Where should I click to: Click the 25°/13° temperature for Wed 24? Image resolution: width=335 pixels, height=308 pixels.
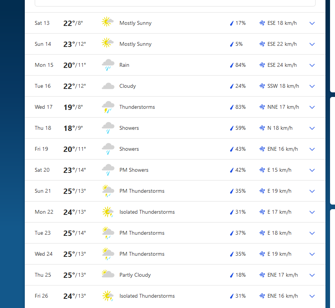click(x=74, y=254)
